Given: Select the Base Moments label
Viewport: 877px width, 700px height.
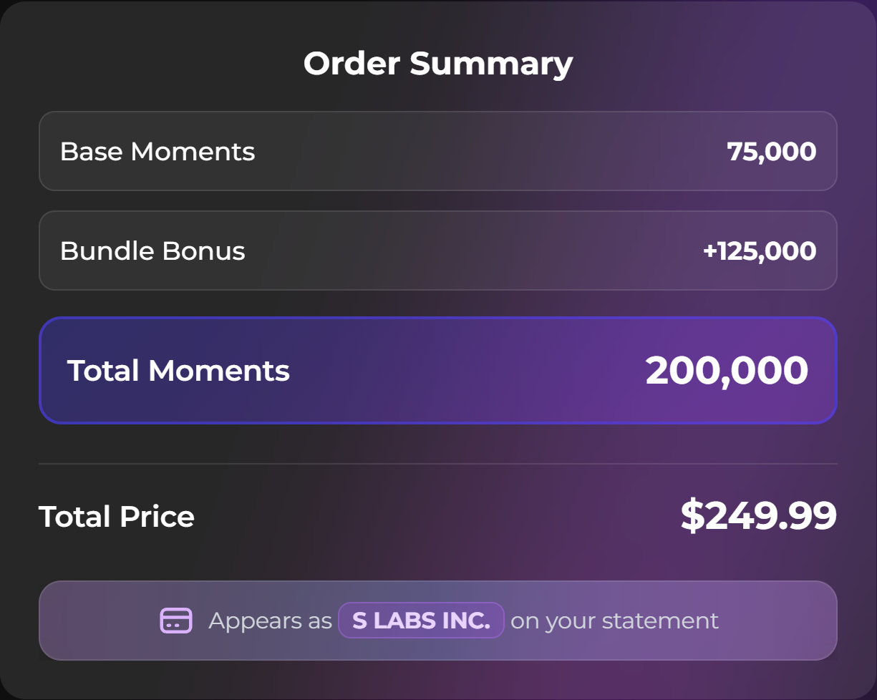Looking at the screenshot, I should [x=158, y=152].
